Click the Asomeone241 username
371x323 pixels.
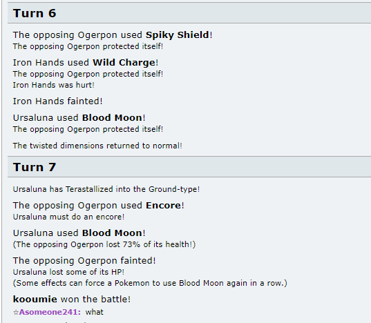click(x=50, y=312)
